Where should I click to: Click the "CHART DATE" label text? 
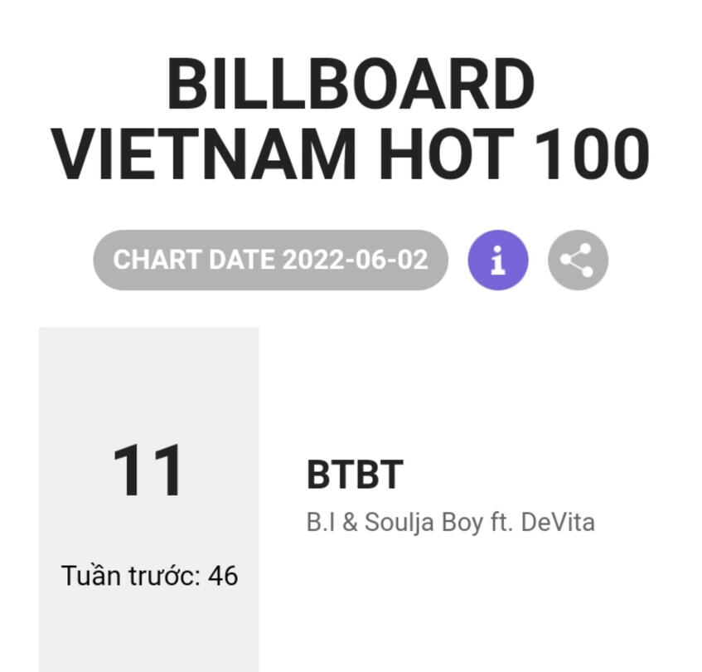194,261
